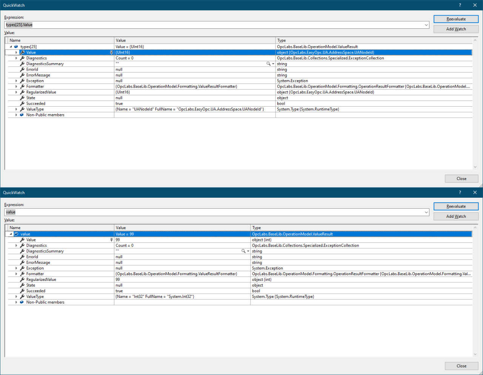Open the visualizer dropdown arrow in lower QuickWatch
This screenshot has width=483, height=375.
pos(248,251)
